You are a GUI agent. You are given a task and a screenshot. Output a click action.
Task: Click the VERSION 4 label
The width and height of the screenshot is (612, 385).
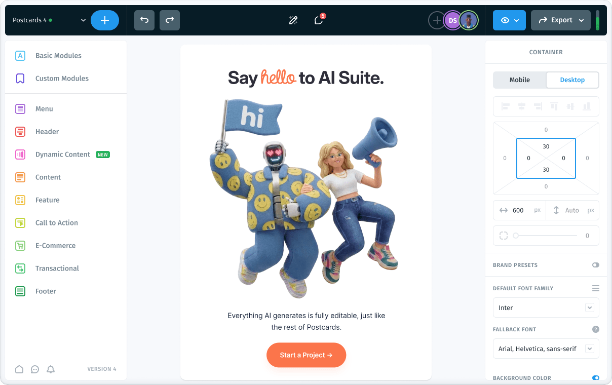(x=102, y=369)
